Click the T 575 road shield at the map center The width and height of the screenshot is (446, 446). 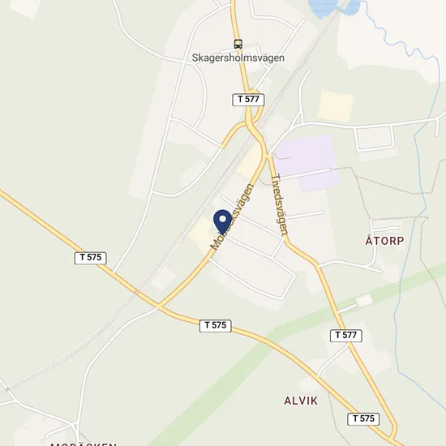click(216, 325)
